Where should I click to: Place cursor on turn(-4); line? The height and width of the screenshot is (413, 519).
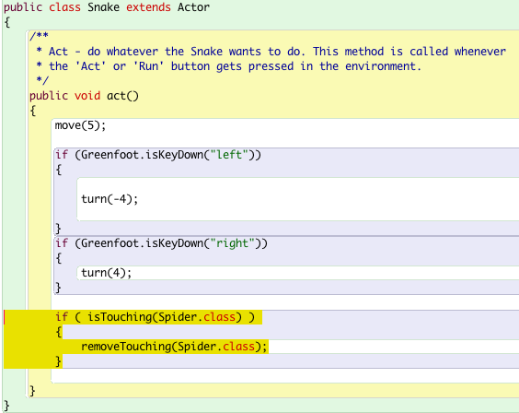click(x=110, y=199)
